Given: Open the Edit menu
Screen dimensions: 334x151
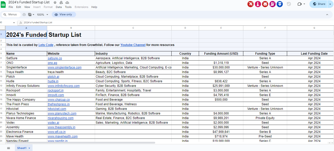Looking at the screenshot, I should click(x=19, y=7).
